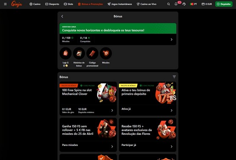Click the yellow Pacote de Bónus tag
The image size is (236, 160).
pyautogui.click(x=128, y=85)
